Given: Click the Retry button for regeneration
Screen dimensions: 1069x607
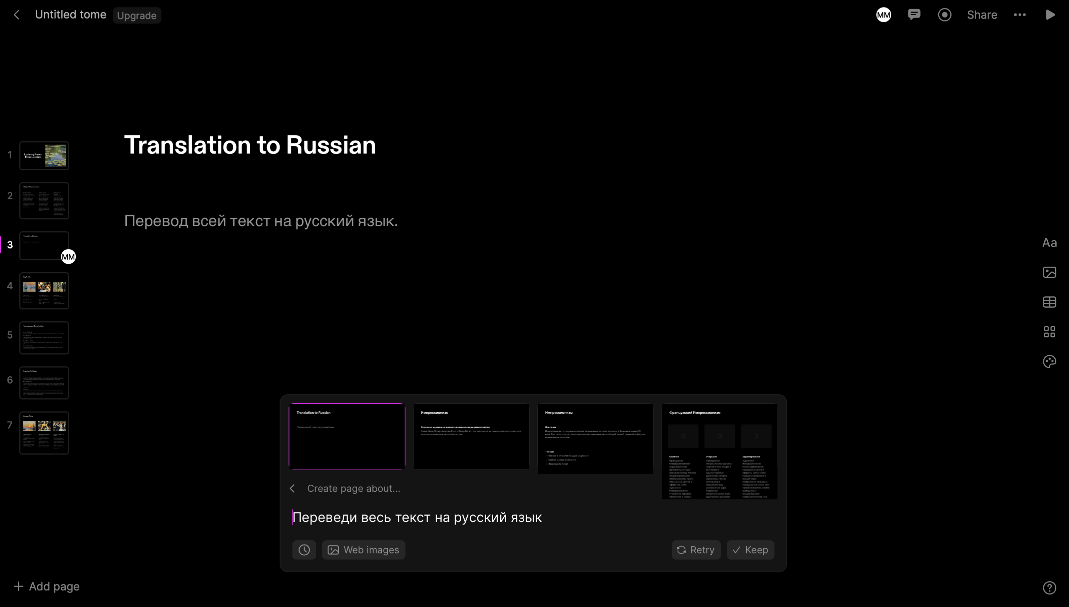Looking at the screenshot, I should tap(695, 550).
